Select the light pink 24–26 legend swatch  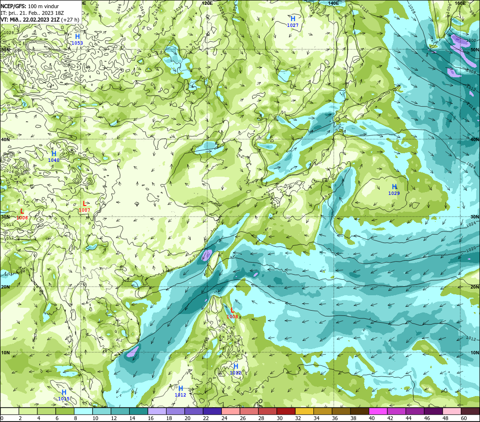point(230,411)
